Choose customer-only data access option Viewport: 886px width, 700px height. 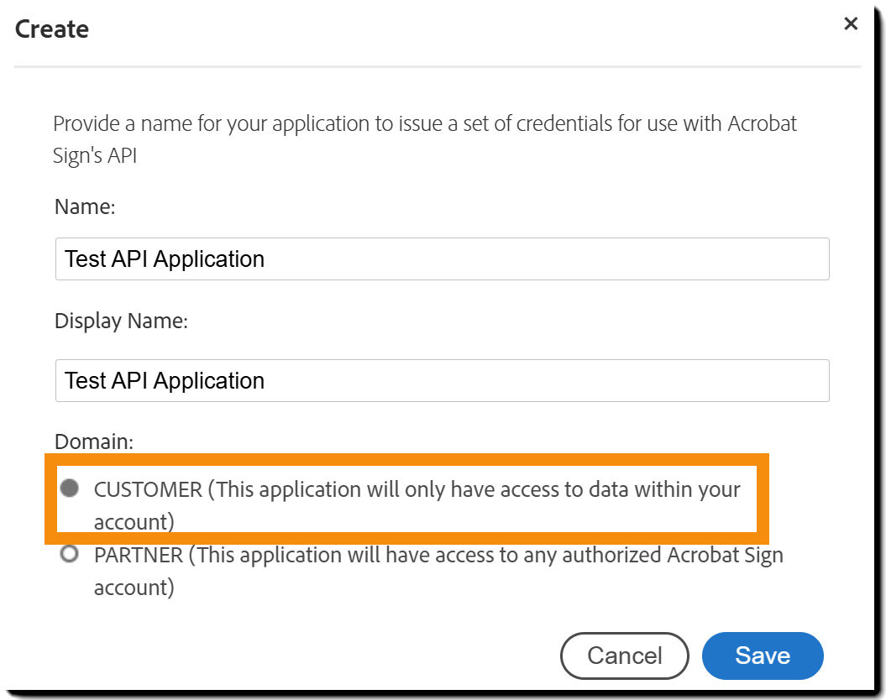click(70, 487)
